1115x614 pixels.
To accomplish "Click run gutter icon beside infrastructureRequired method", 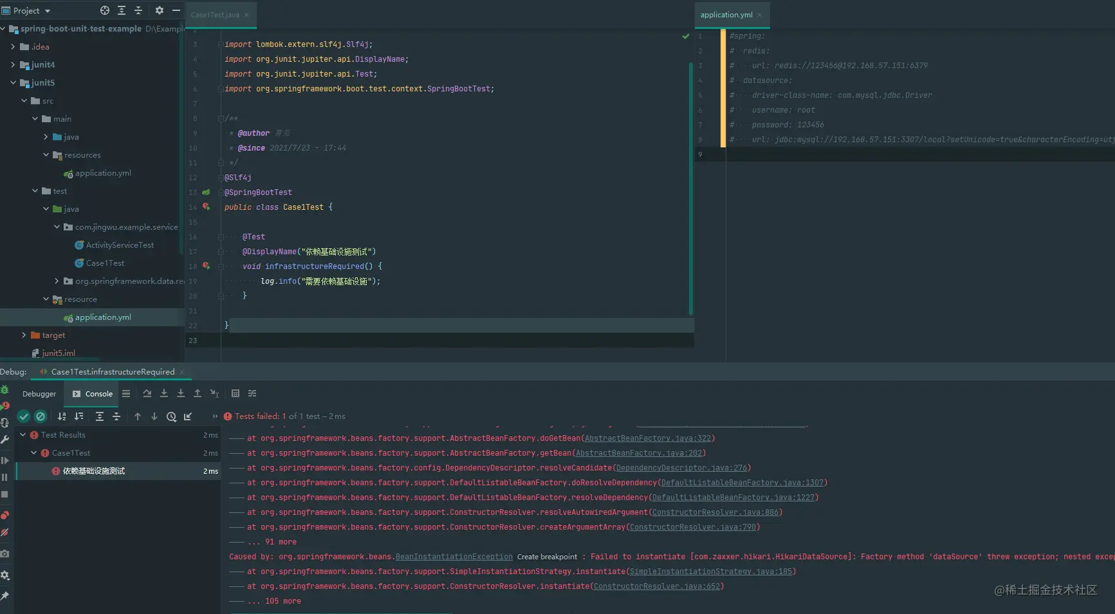I will tap(206, 265).
